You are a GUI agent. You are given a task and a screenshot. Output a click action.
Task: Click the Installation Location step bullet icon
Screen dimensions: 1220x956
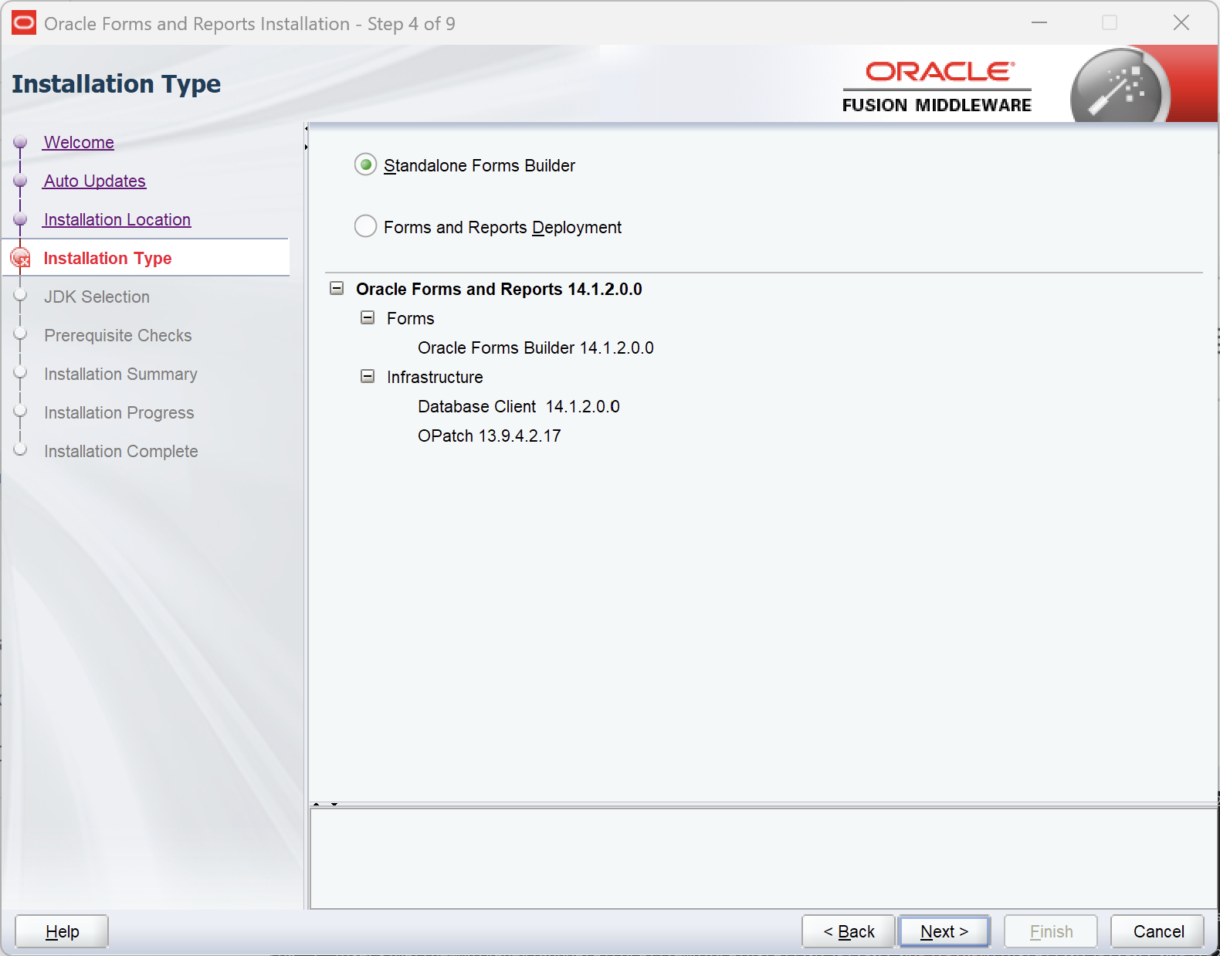click(21, 219)
